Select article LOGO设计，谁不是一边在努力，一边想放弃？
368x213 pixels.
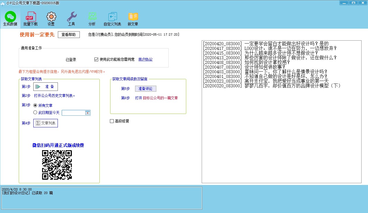tap(270, 48)
